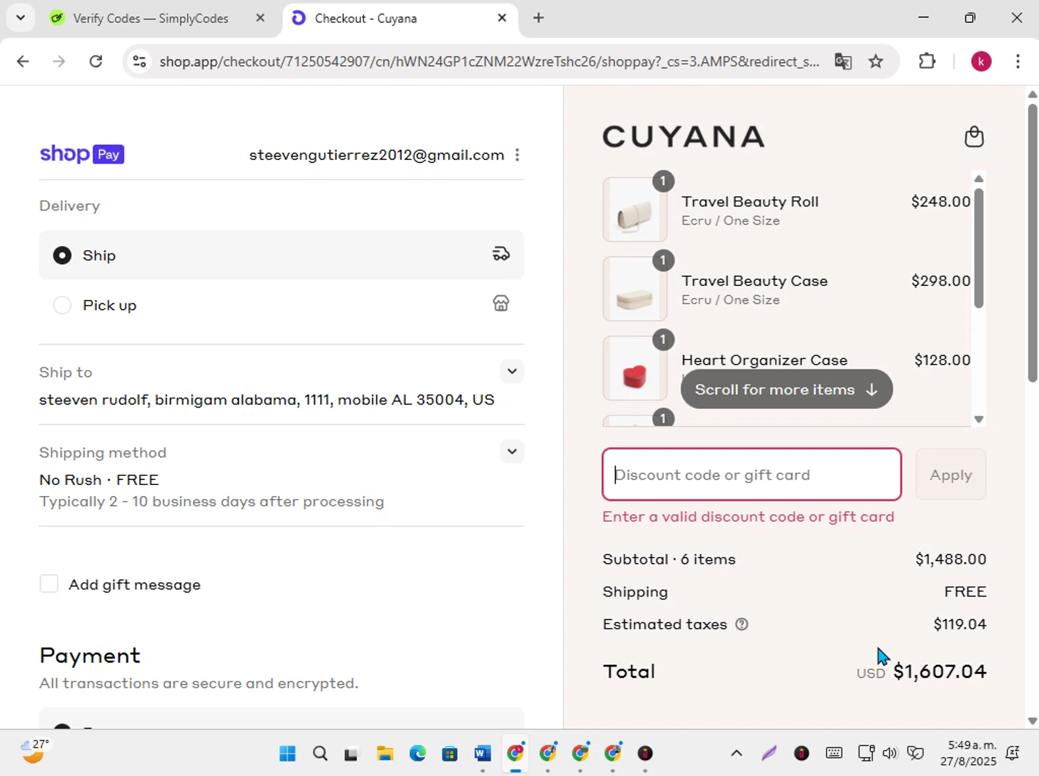The height and width of the screenshot is (776, 1039).
Task: Click the Subtotal · 6 items label
Action: pos(669,559)
